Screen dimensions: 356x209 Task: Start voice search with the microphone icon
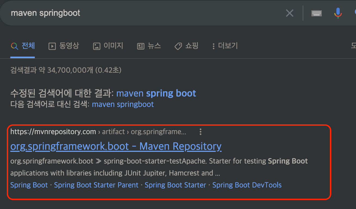click(x=338, y=13)
